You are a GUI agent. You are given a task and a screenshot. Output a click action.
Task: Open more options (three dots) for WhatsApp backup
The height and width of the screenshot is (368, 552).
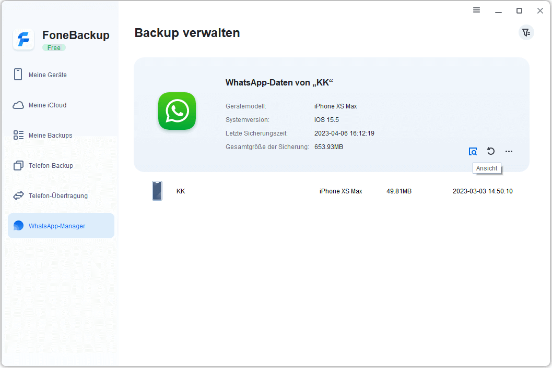[509, 152]
